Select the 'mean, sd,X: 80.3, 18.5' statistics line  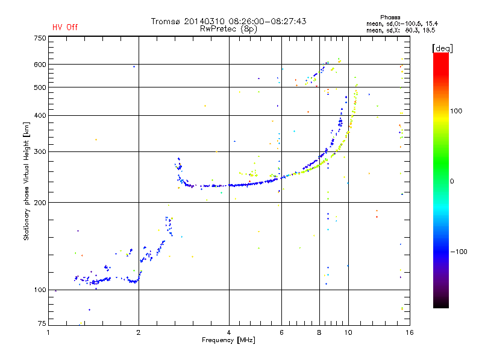coord(401,30)
